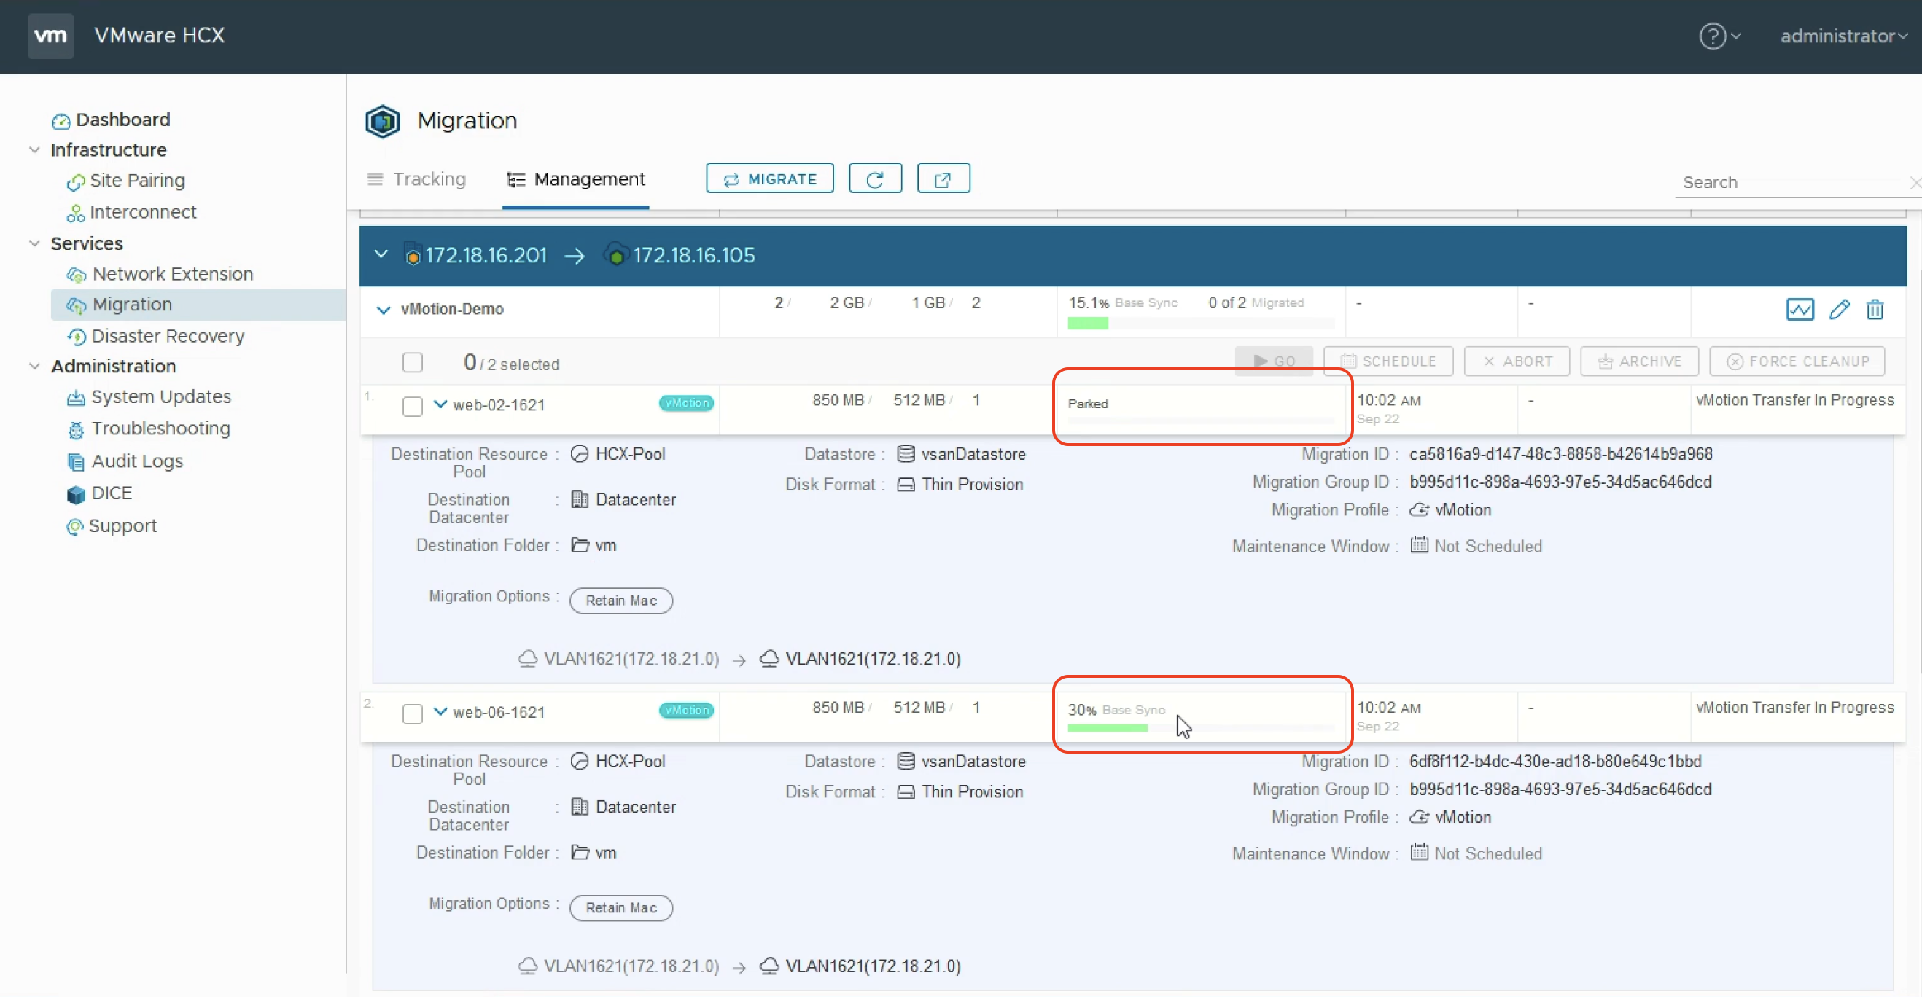The height and width of the screenshot is (997, 1922).
Task: Click the vMotion-Demo chart monitor icon
Action: [1800, 309]
